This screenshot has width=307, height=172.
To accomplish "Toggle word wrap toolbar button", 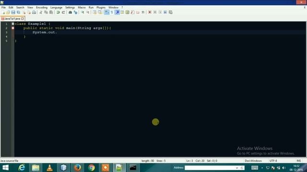I will point(106,12).
